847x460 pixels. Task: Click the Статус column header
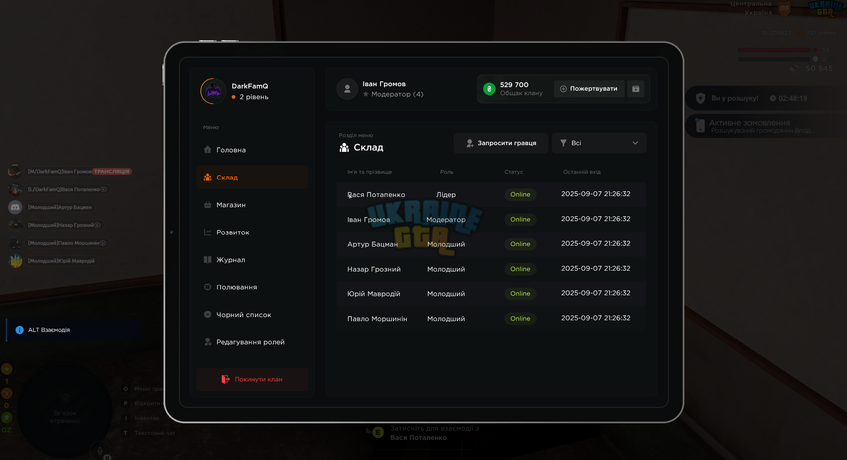514,172
